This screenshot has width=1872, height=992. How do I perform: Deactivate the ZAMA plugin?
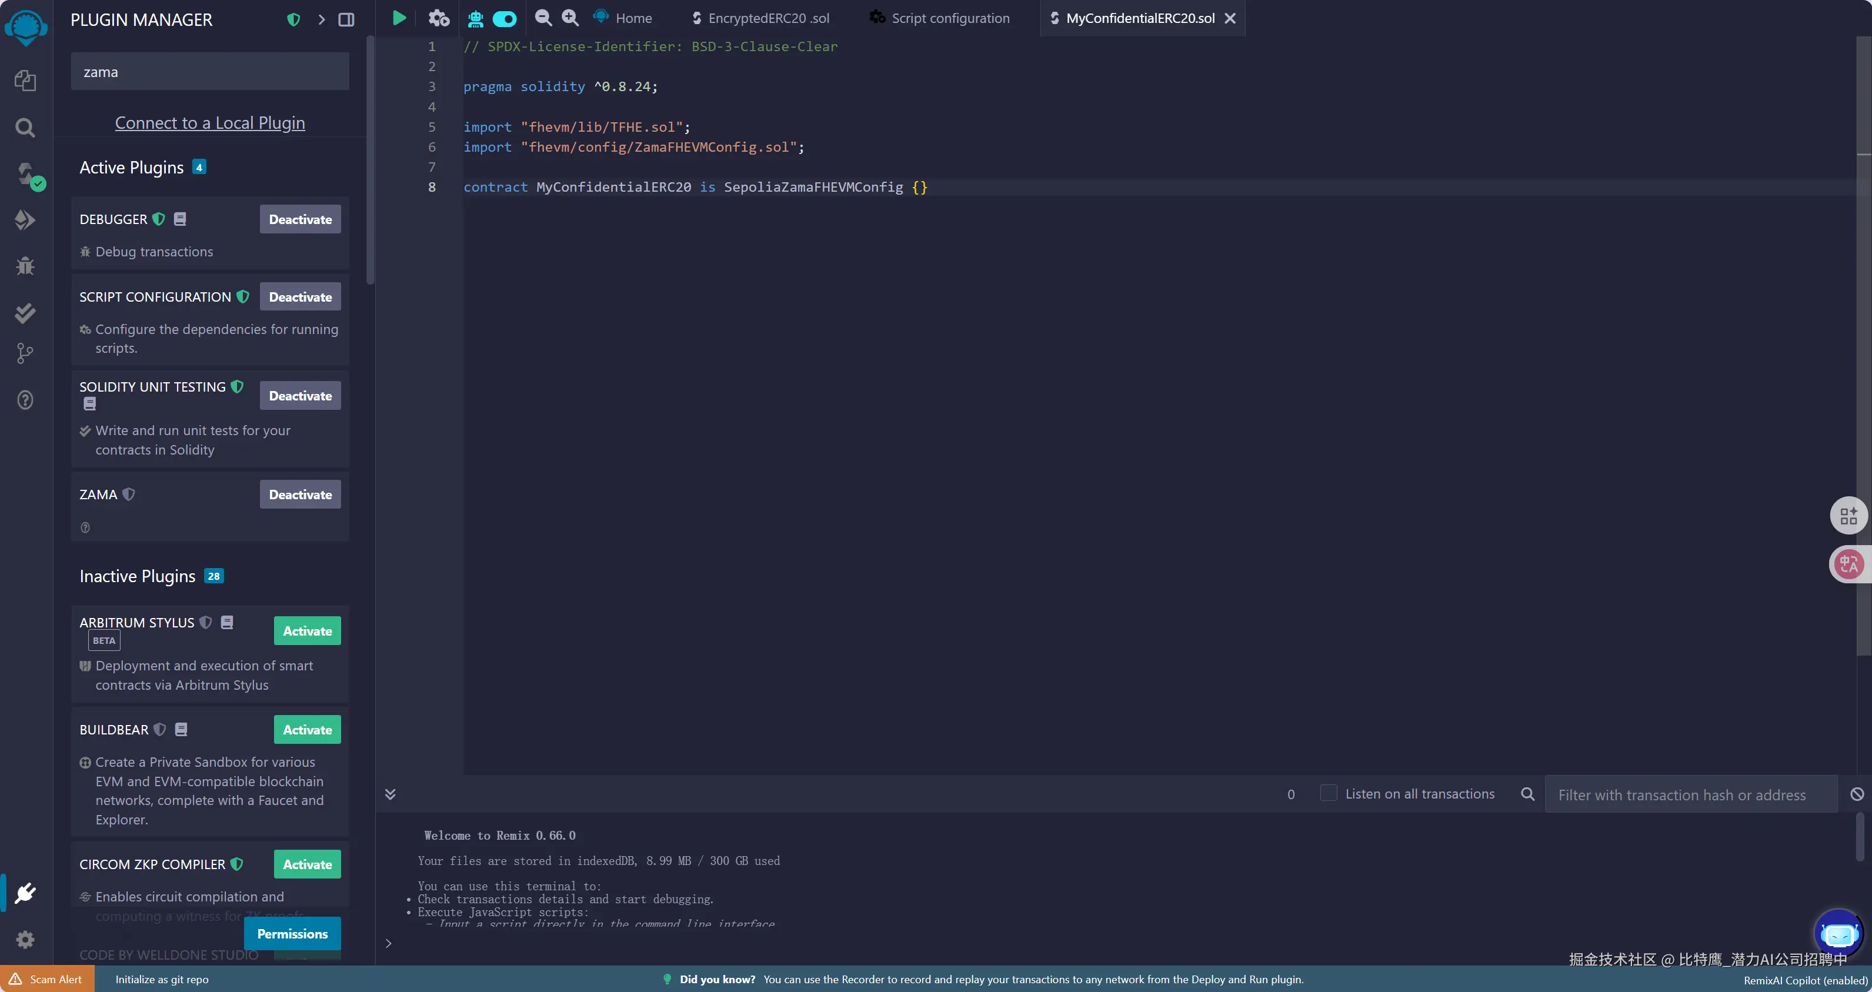pos(300,494)
